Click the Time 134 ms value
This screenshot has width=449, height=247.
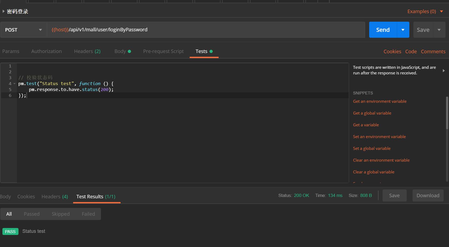coord(335,195)
